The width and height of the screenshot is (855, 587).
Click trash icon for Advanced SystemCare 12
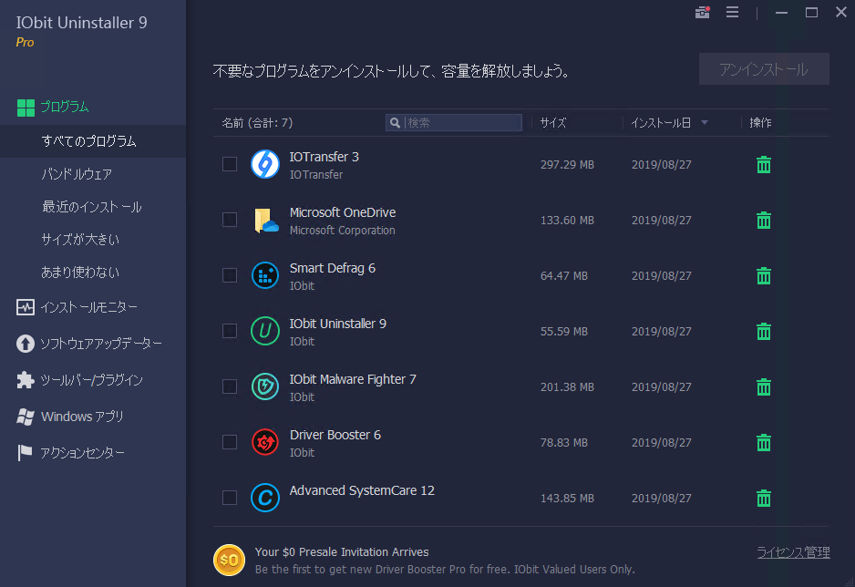pos(764,499)
